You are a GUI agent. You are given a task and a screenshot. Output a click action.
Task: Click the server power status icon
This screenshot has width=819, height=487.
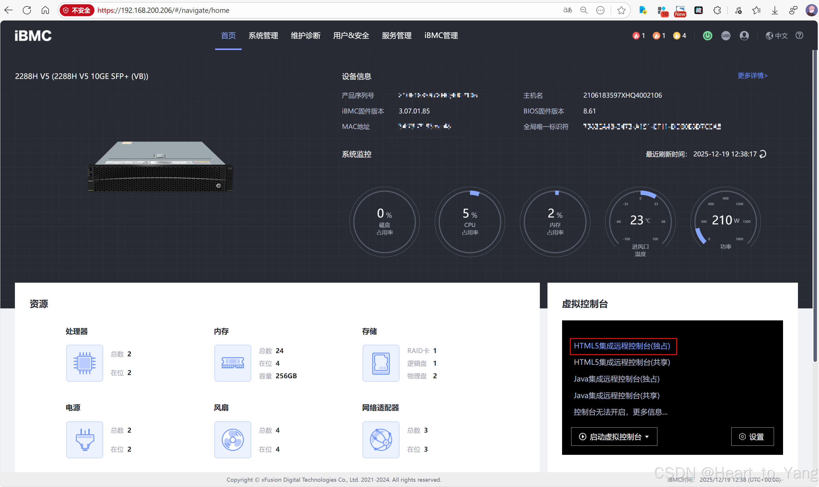[x=707, y=35]
